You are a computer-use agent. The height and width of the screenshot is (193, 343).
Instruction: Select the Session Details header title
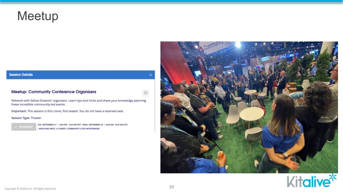pyautogui.click(x=21, y=75)
